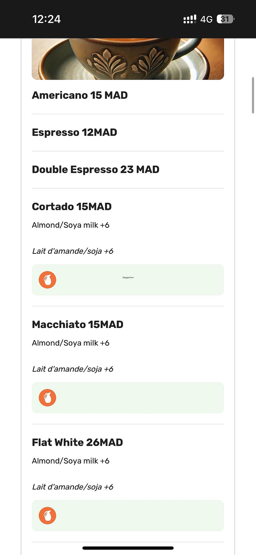The height and width of the screenshot is (555, 256).
Task: Tap Almond/Soya milk +6 under Cortado
Action: [x=70, y=225]
